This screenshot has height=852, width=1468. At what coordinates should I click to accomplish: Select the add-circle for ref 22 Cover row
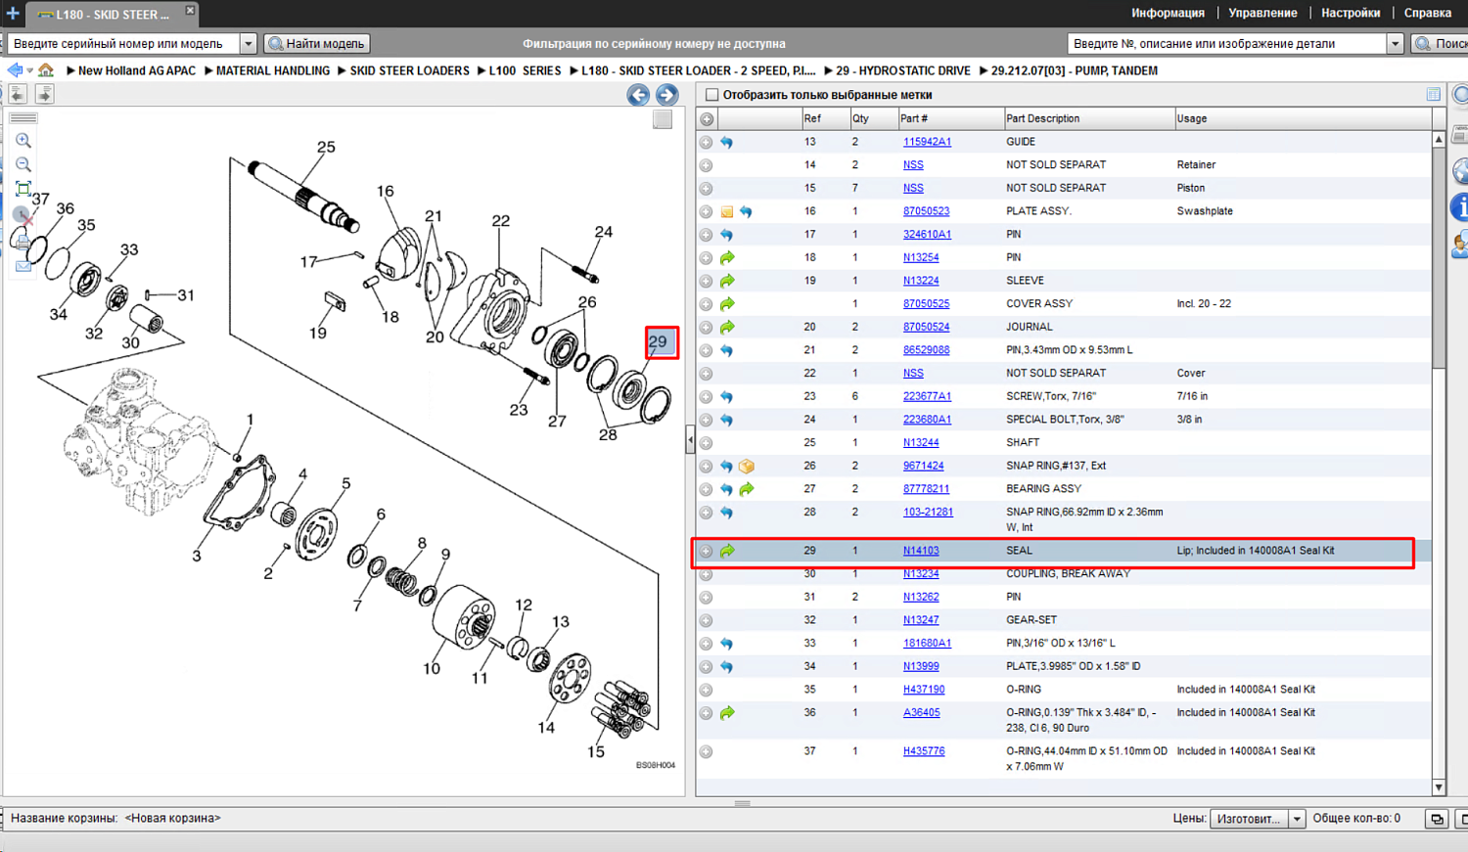[x=706, y=374]
